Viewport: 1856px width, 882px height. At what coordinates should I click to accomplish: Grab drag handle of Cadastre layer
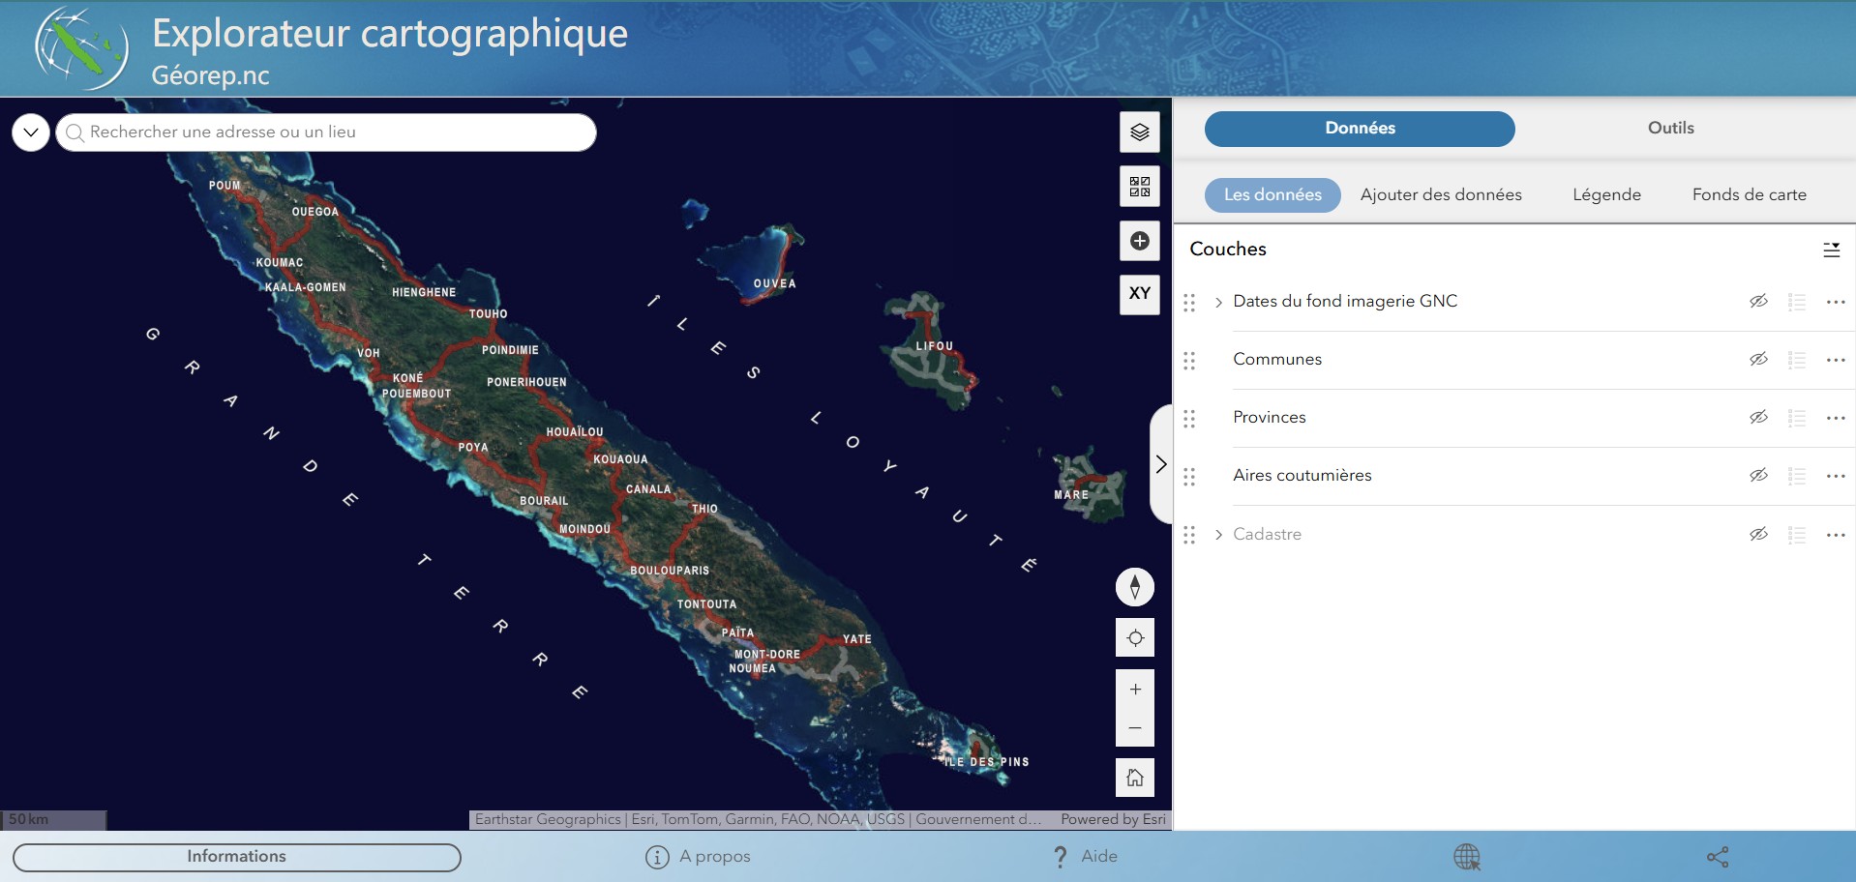(x=1189, y=536)
